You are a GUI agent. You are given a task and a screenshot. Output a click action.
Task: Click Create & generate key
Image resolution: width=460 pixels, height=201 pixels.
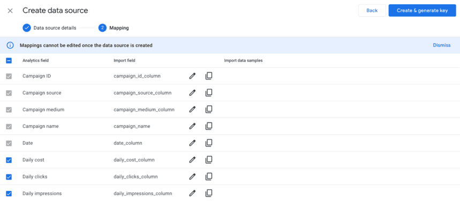422,11
